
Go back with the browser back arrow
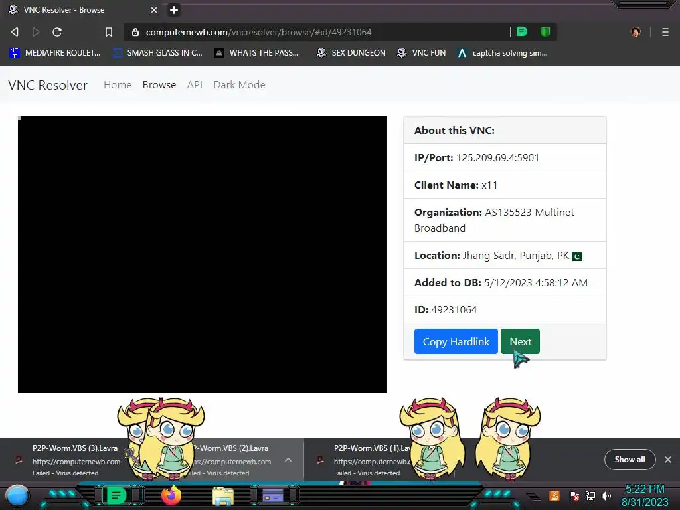click(15, 32)
